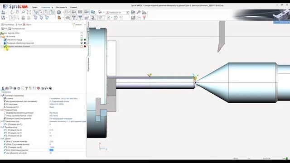Click the page icon on 1-й установ row

[x=82, y=36]
